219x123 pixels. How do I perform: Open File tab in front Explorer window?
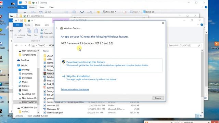pyautogui.click(x=18, y=25)
